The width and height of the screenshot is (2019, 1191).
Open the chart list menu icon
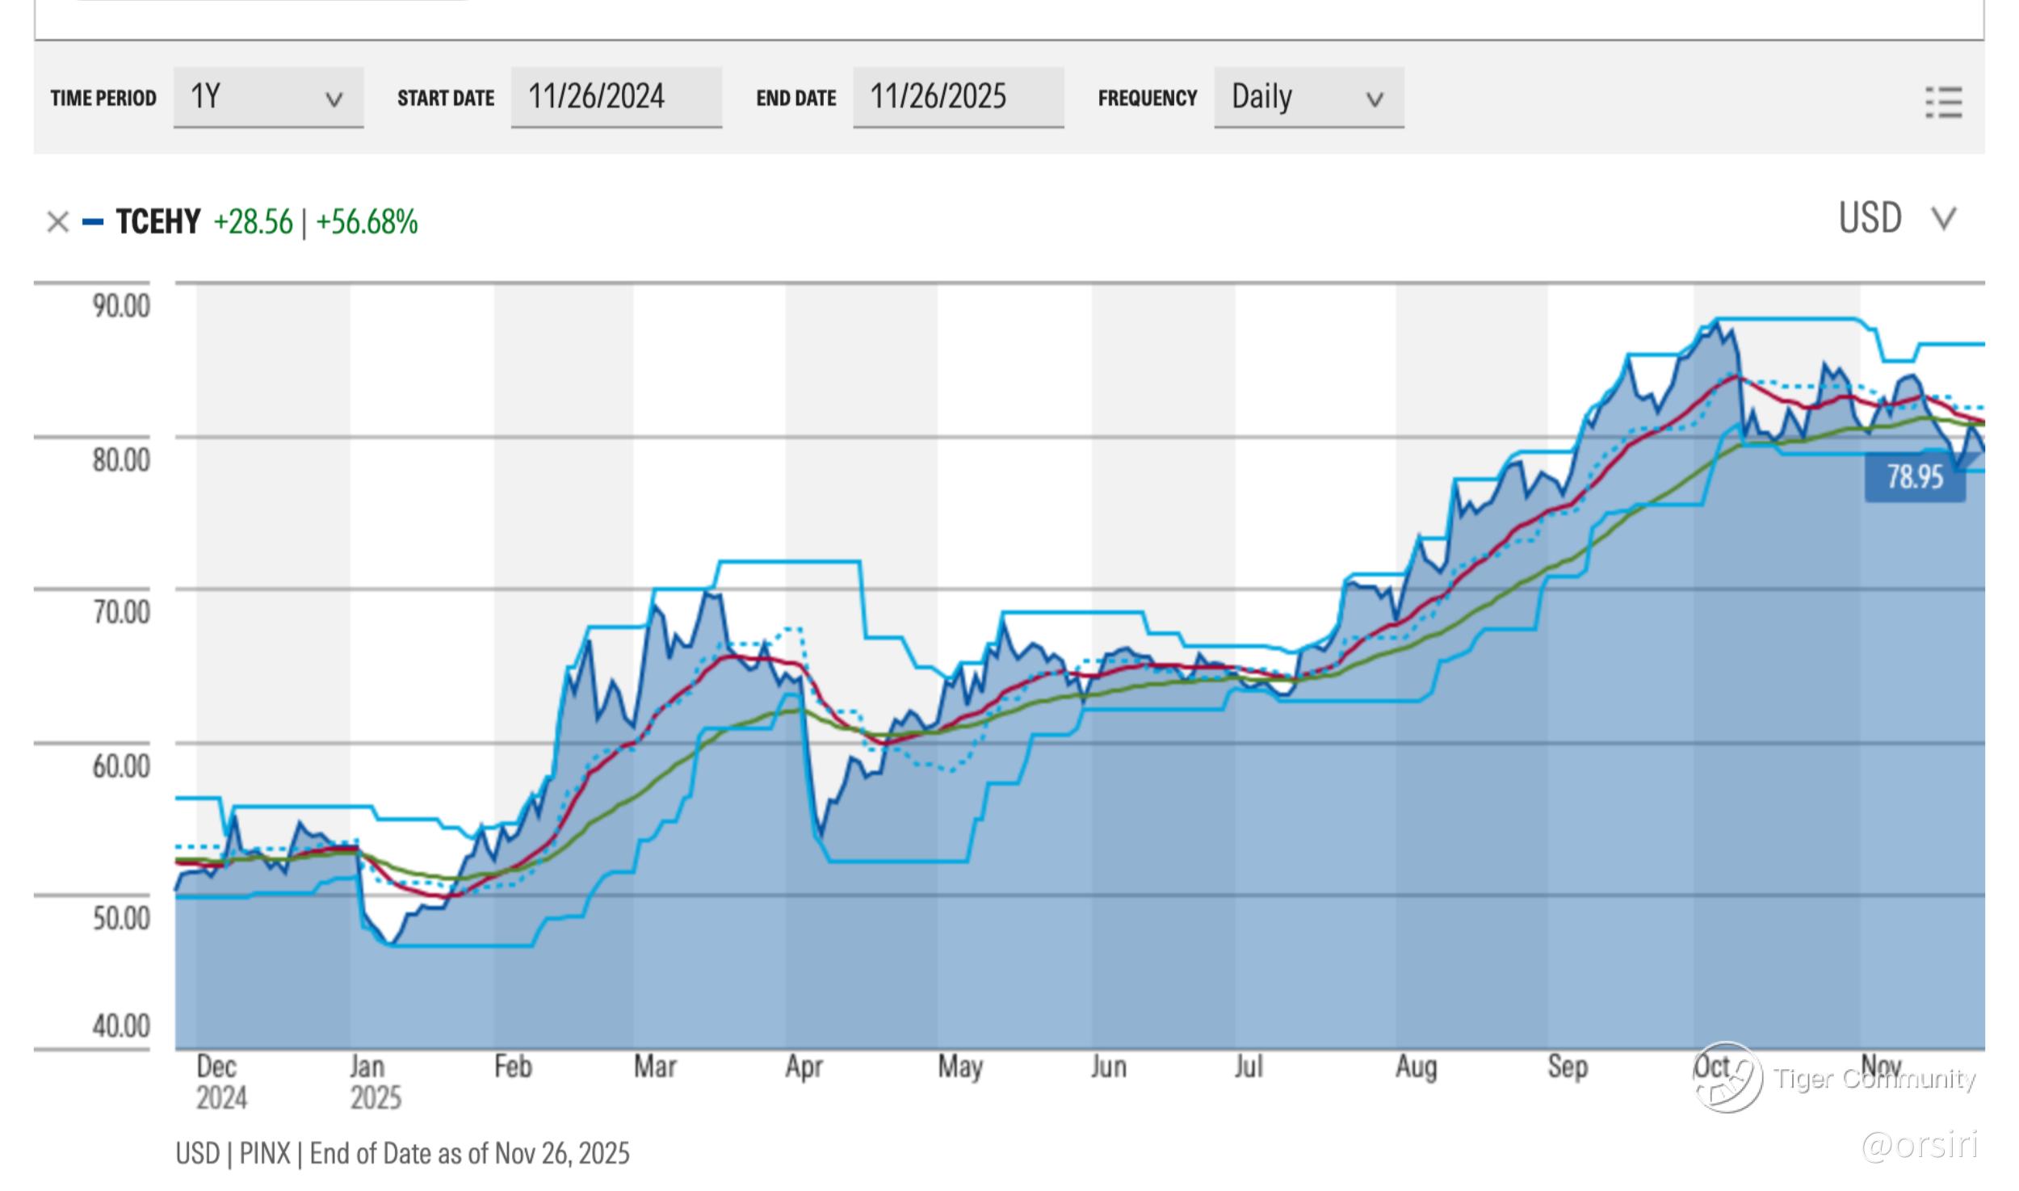pos(1943,103)
